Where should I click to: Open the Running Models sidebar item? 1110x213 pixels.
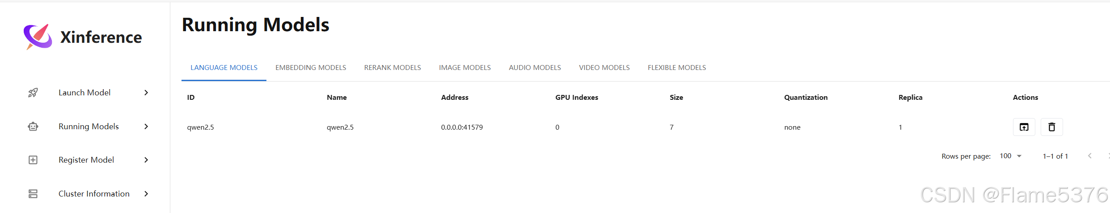point(89,127)
